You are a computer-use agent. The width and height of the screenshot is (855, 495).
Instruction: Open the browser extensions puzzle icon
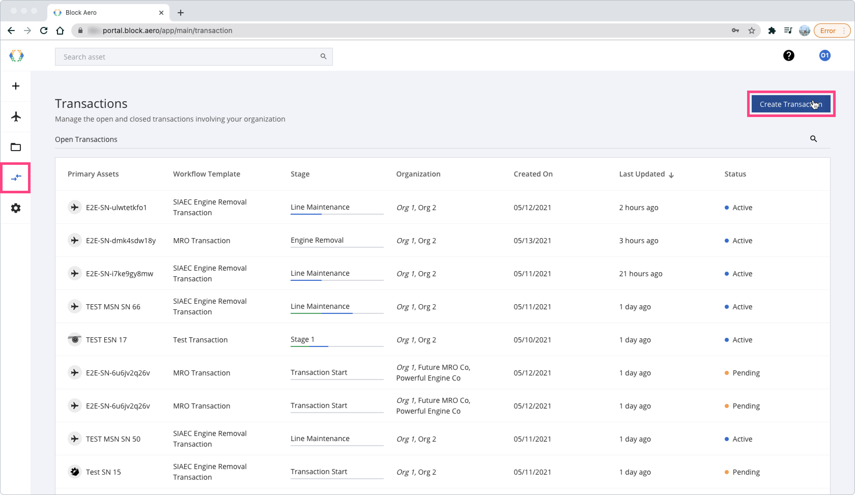point(772,31)
